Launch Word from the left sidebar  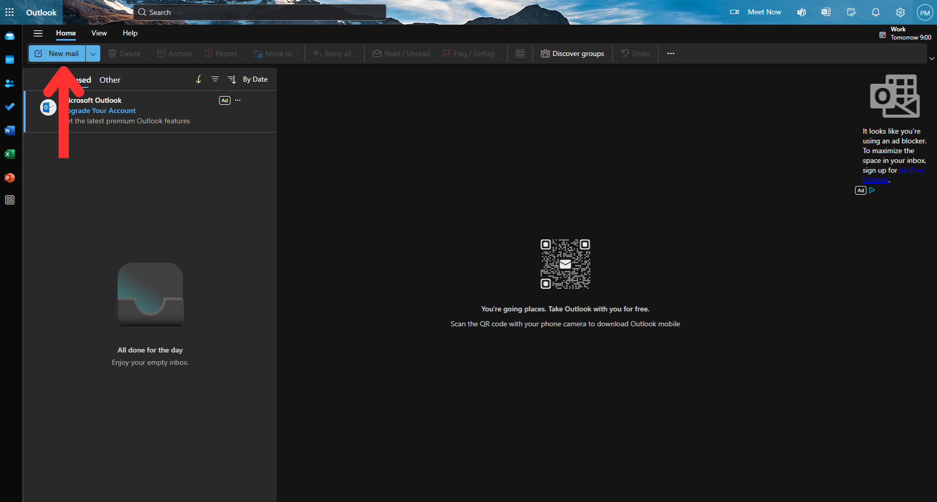click(10, 131)
